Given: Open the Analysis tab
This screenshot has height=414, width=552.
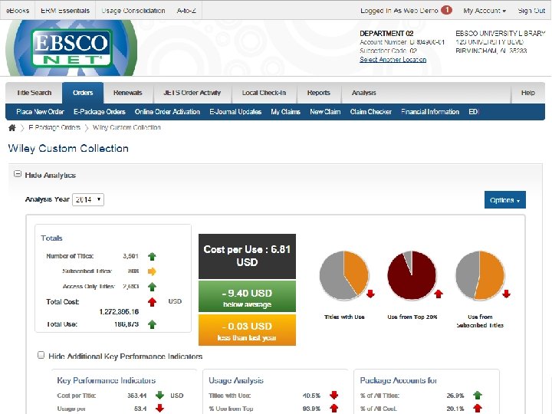Looking at the screenshot, I should tap(364, 93).
